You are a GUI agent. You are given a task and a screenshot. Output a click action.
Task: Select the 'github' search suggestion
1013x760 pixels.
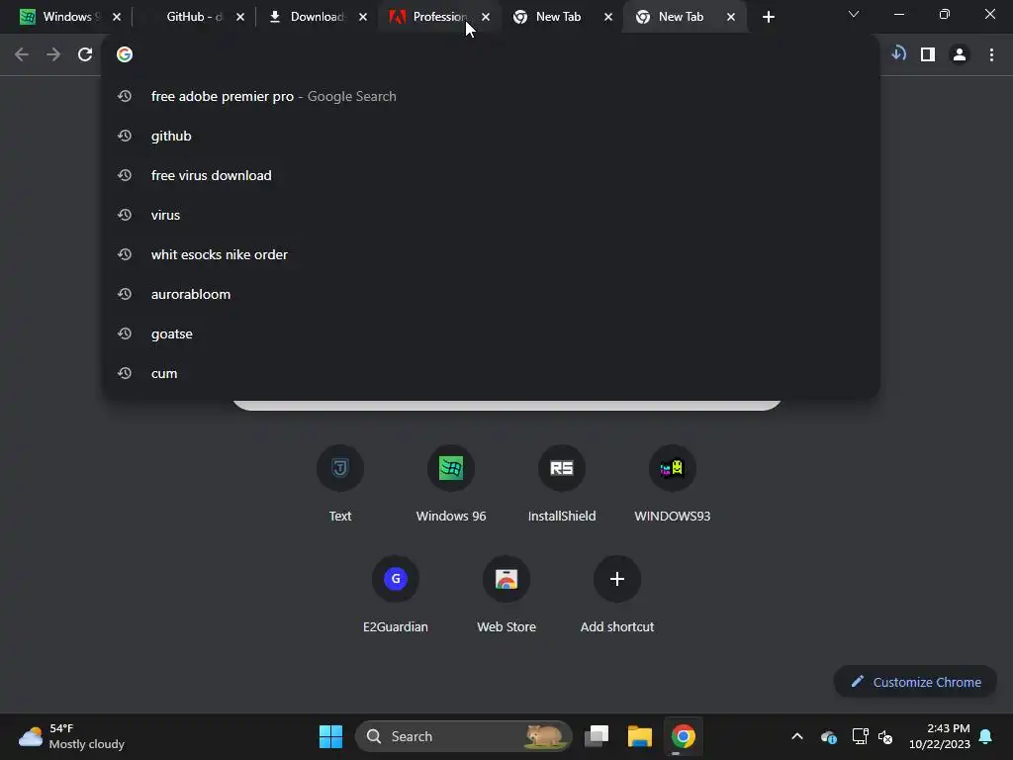491,136
